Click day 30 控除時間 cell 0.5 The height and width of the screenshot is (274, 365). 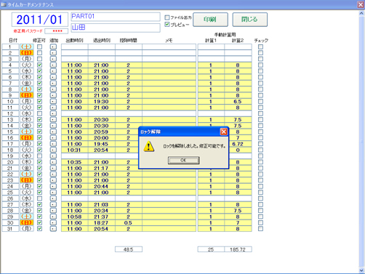[x=129, y=222]
